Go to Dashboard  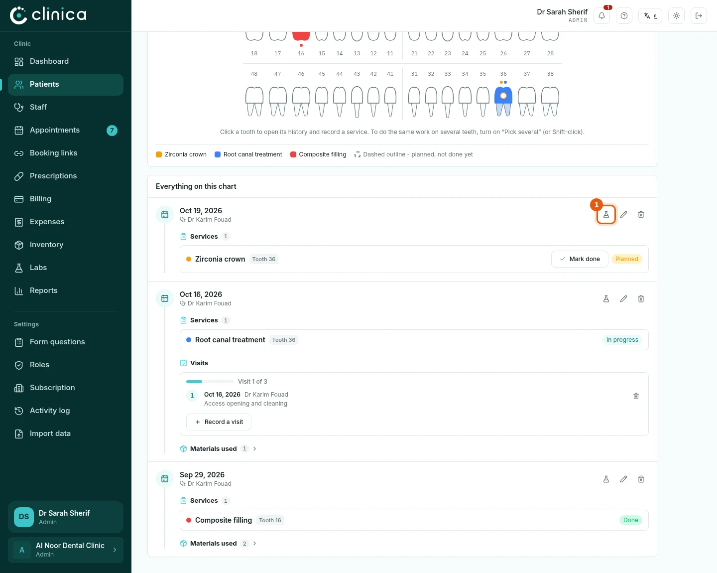(66, 62)
